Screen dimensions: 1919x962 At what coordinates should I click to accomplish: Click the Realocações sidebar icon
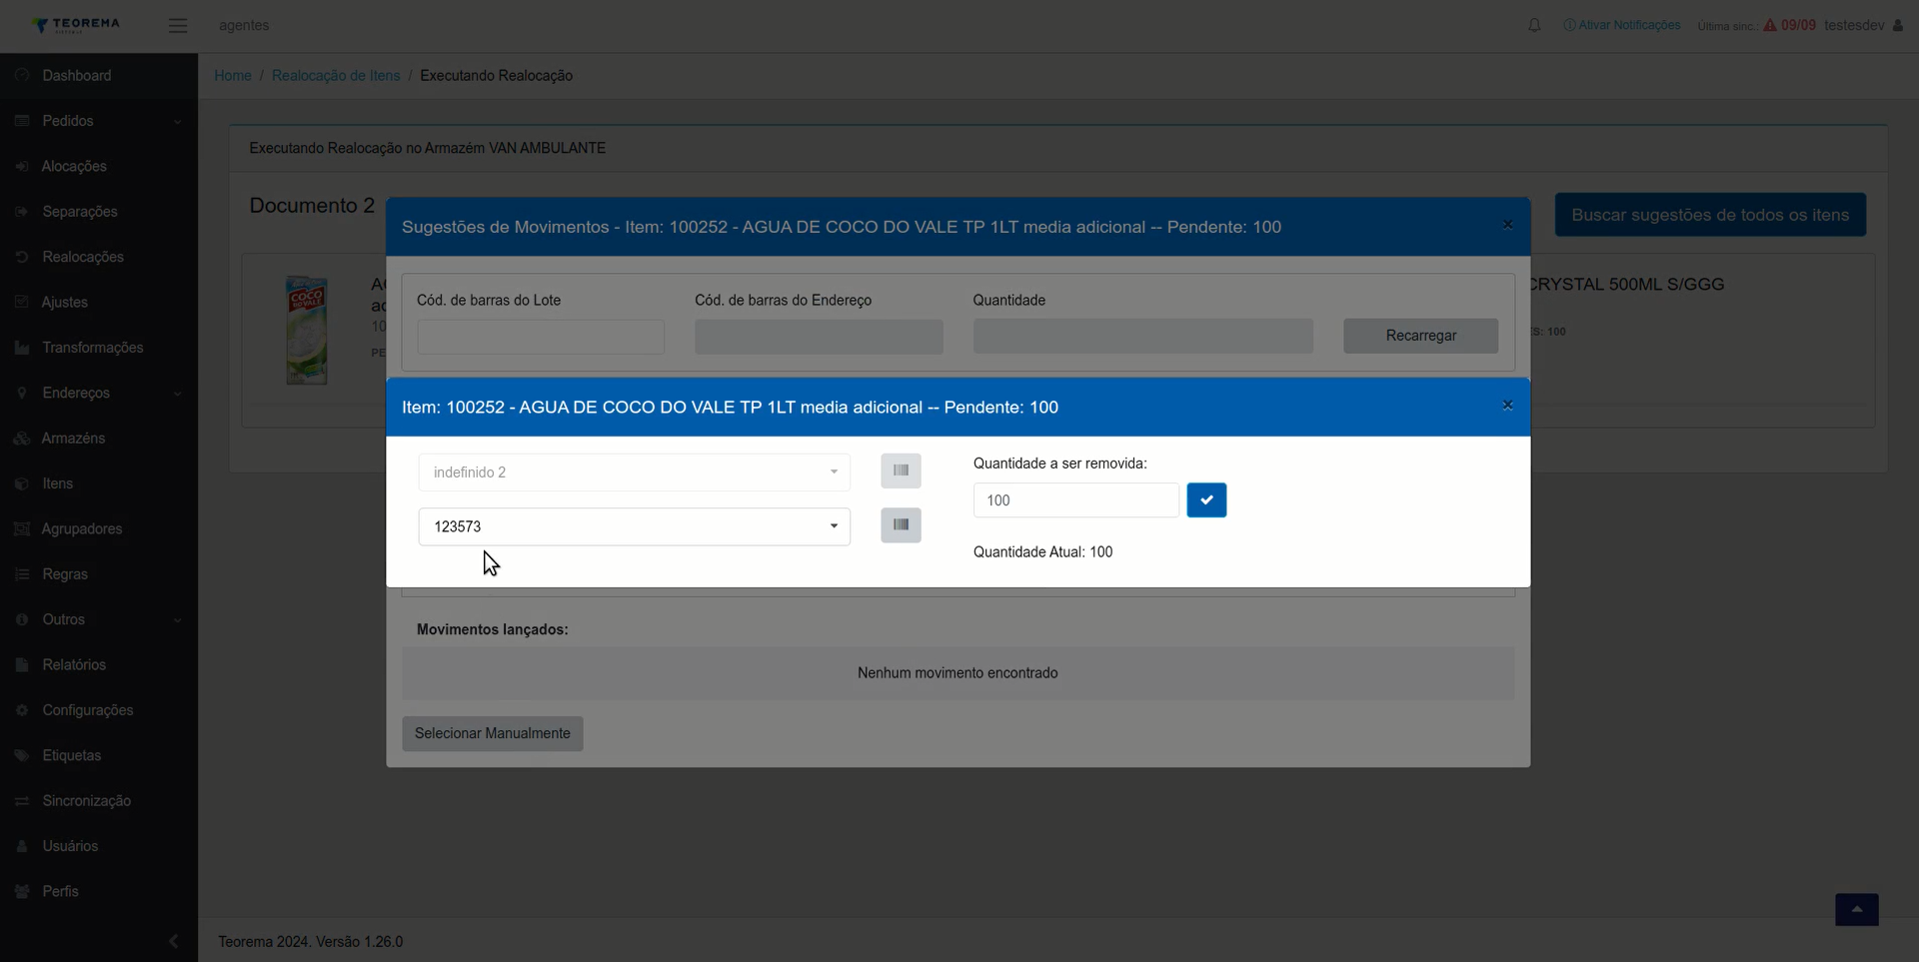pos(22,257)
